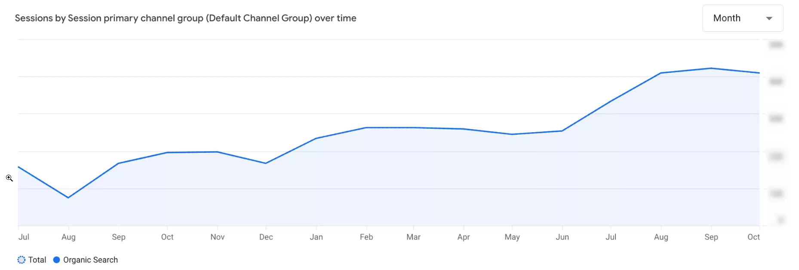Click the chart title 'Sessions by Session primary channel group'
This screenshot has height=270, width=799.
coord(185,18)
